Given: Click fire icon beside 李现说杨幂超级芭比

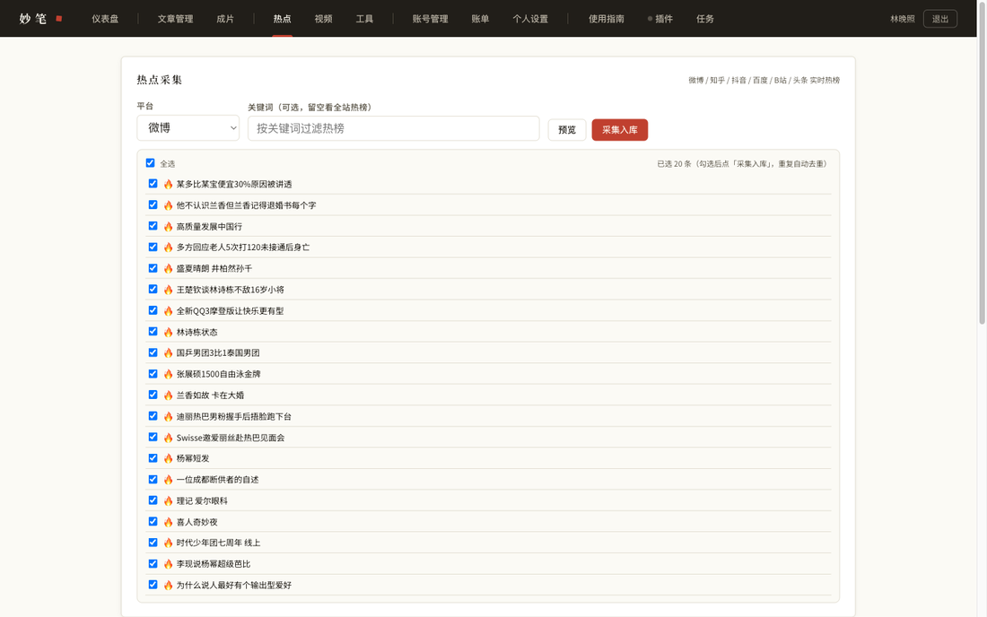Looking at the screenshot, I should 168,564.
